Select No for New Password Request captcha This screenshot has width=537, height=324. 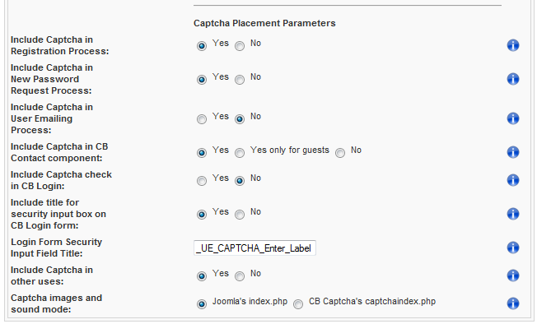(x=240, y=80)
